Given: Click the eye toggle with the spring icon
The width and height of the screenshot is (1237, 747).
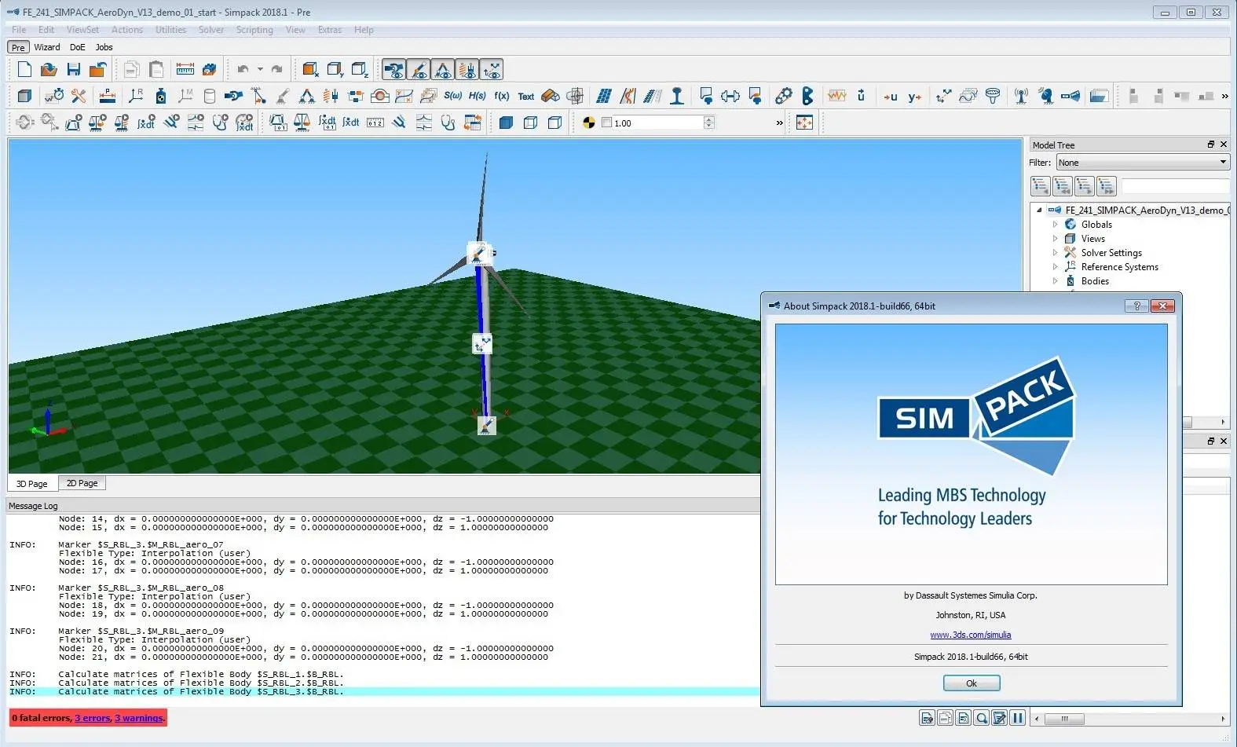Looking at the screenshot, I should pos(467,70).
